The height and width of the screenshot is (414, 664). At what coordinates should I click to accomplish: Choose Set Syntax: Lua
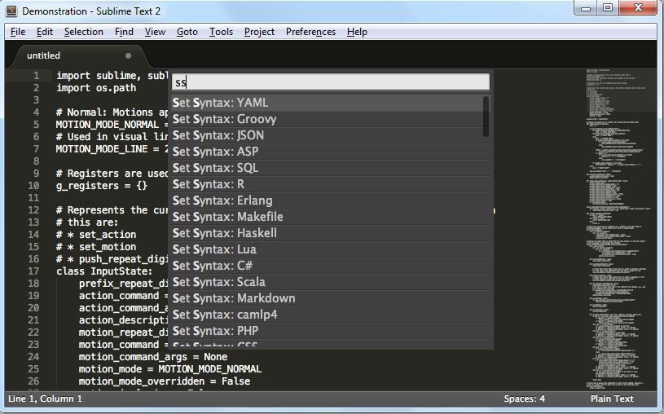coord(331,249)
